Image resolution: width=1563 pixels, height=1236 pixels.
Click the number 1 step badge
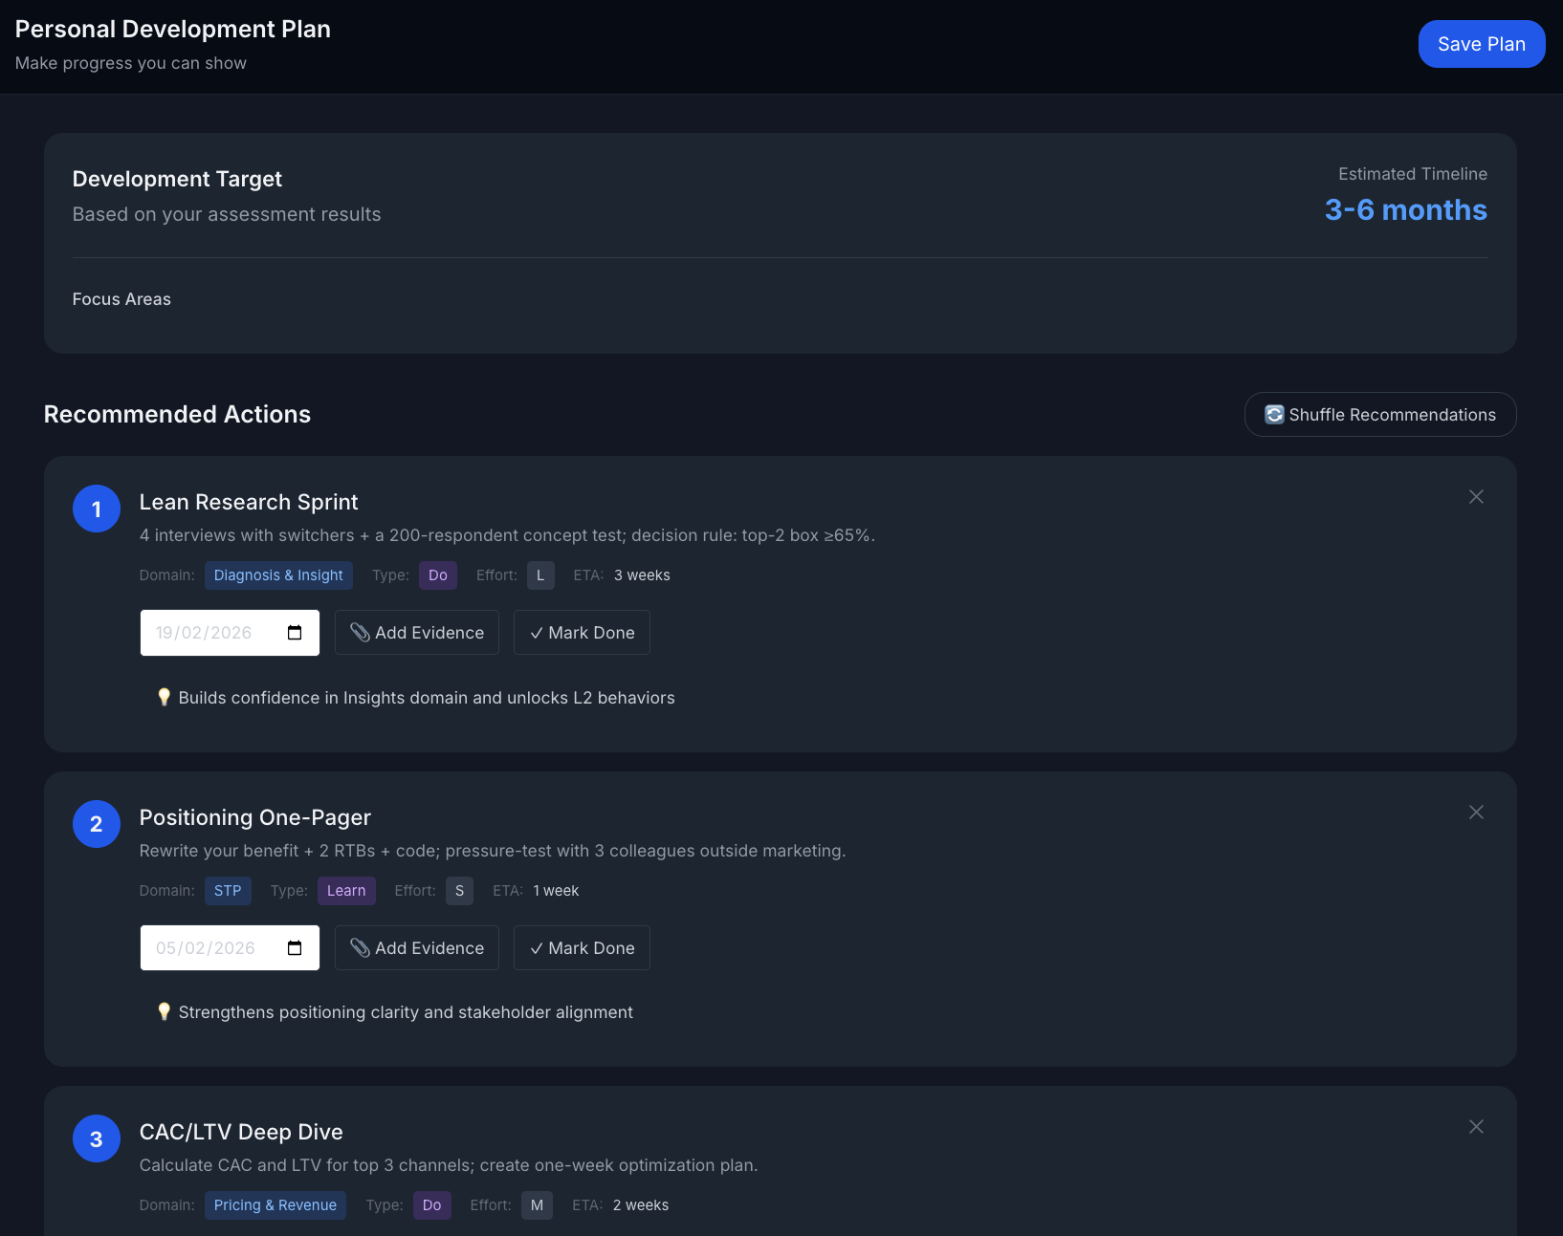coord(97,509)
